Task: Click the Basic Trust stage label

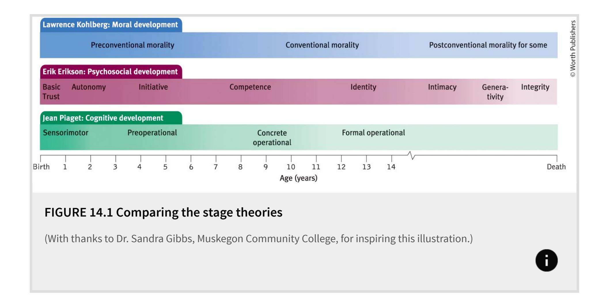Action: click(52, 92)
